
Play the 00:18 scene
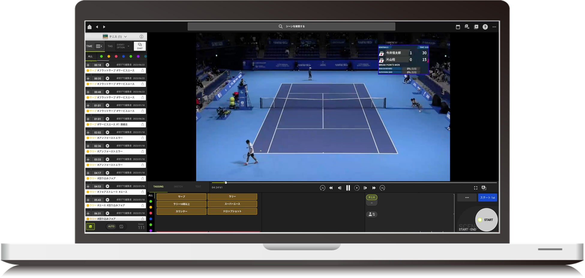107,65
